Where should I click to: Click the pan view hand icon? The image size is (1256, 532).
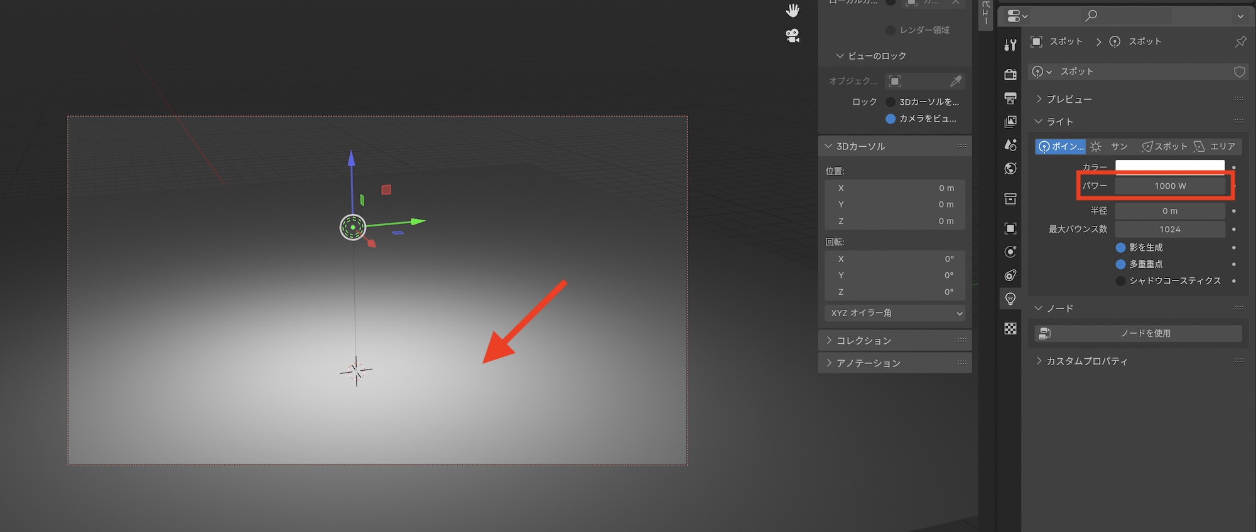pos(793,11)
